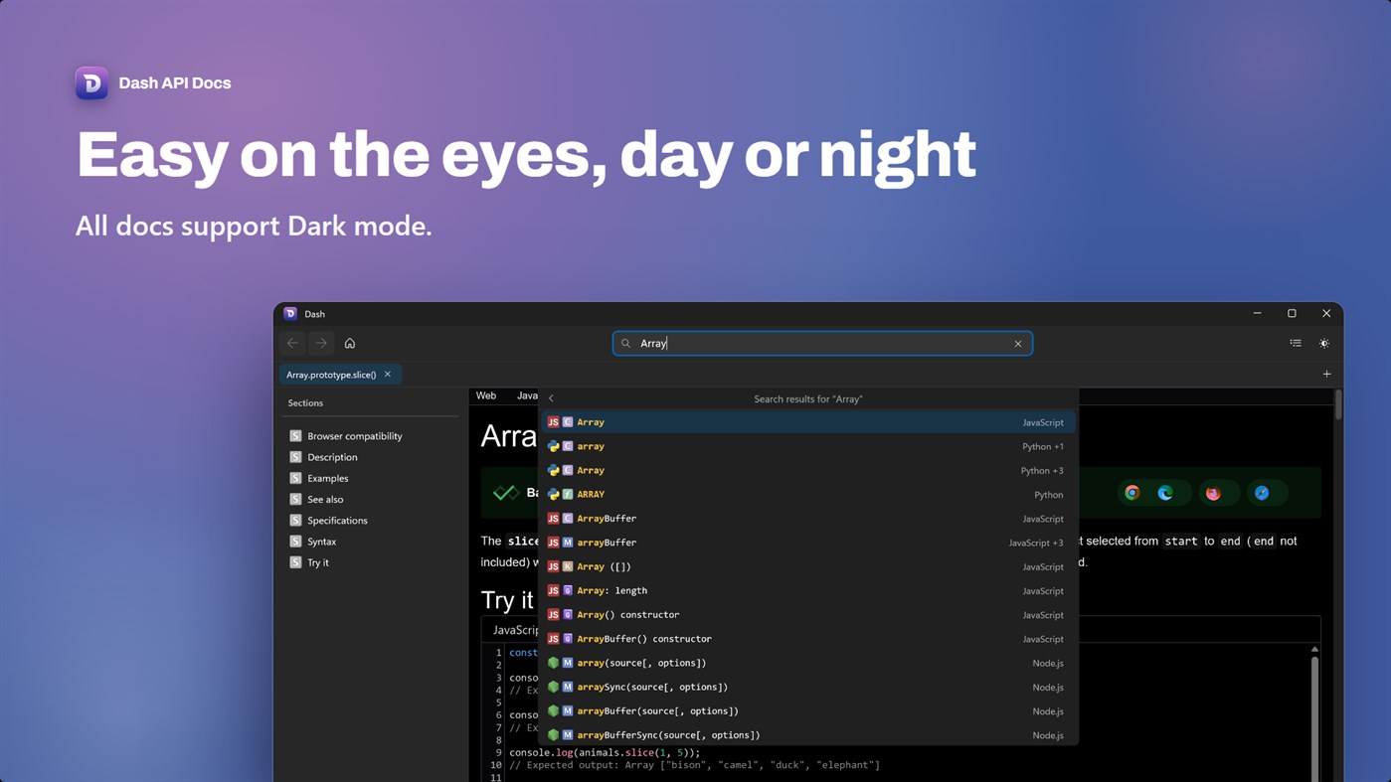The width and height of the screenshot is (1391, 782).
Task: Open a new tab with the plus button
Action: (1326, 375)
